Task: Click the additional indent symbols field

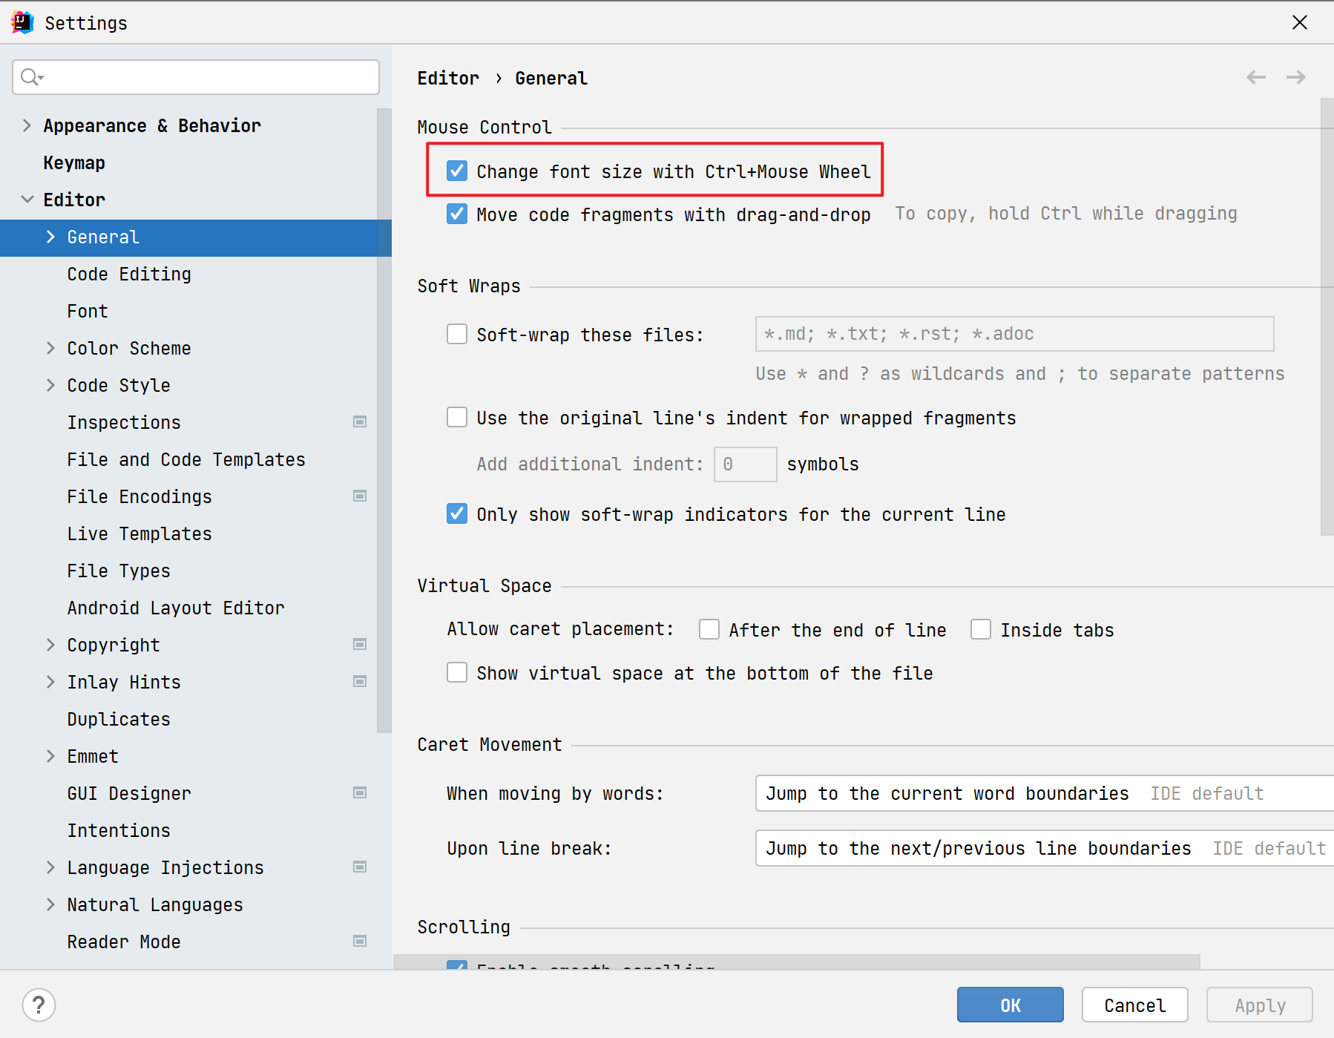Action: (745, 464)
